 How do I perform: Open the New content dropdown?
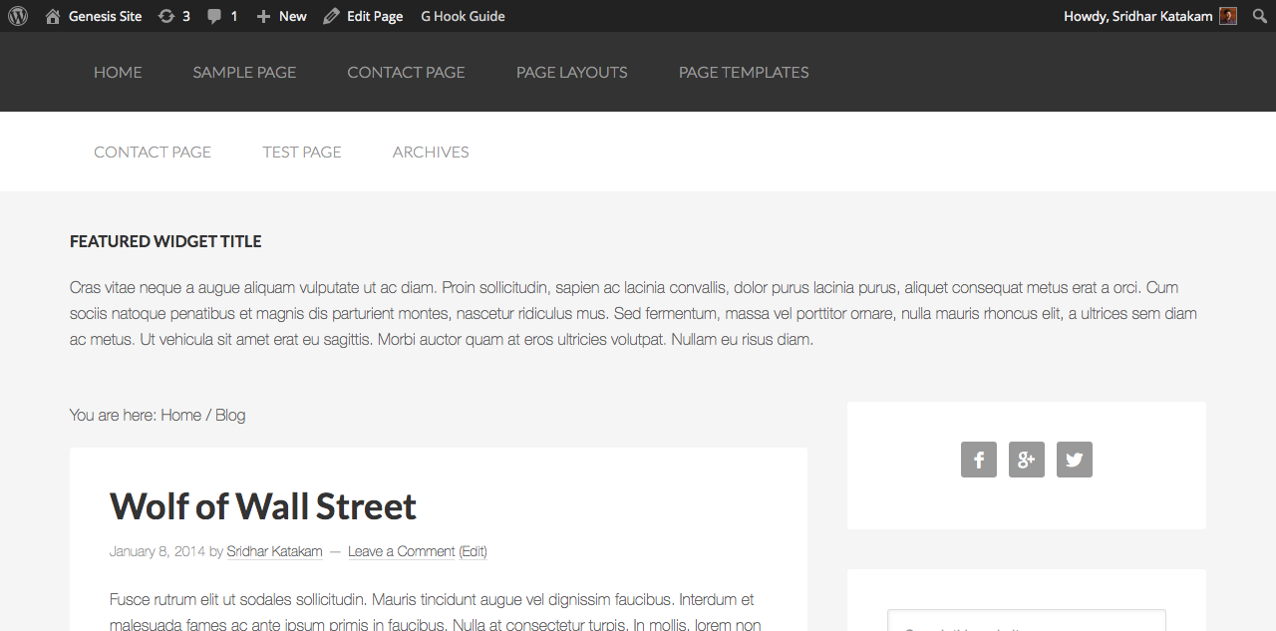click(280, 15)
